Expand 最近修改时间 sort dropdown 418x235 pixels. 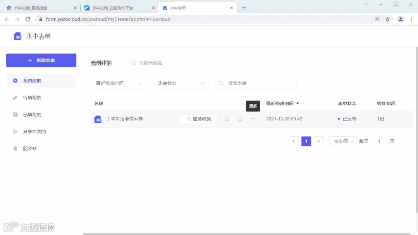[119, 83]
